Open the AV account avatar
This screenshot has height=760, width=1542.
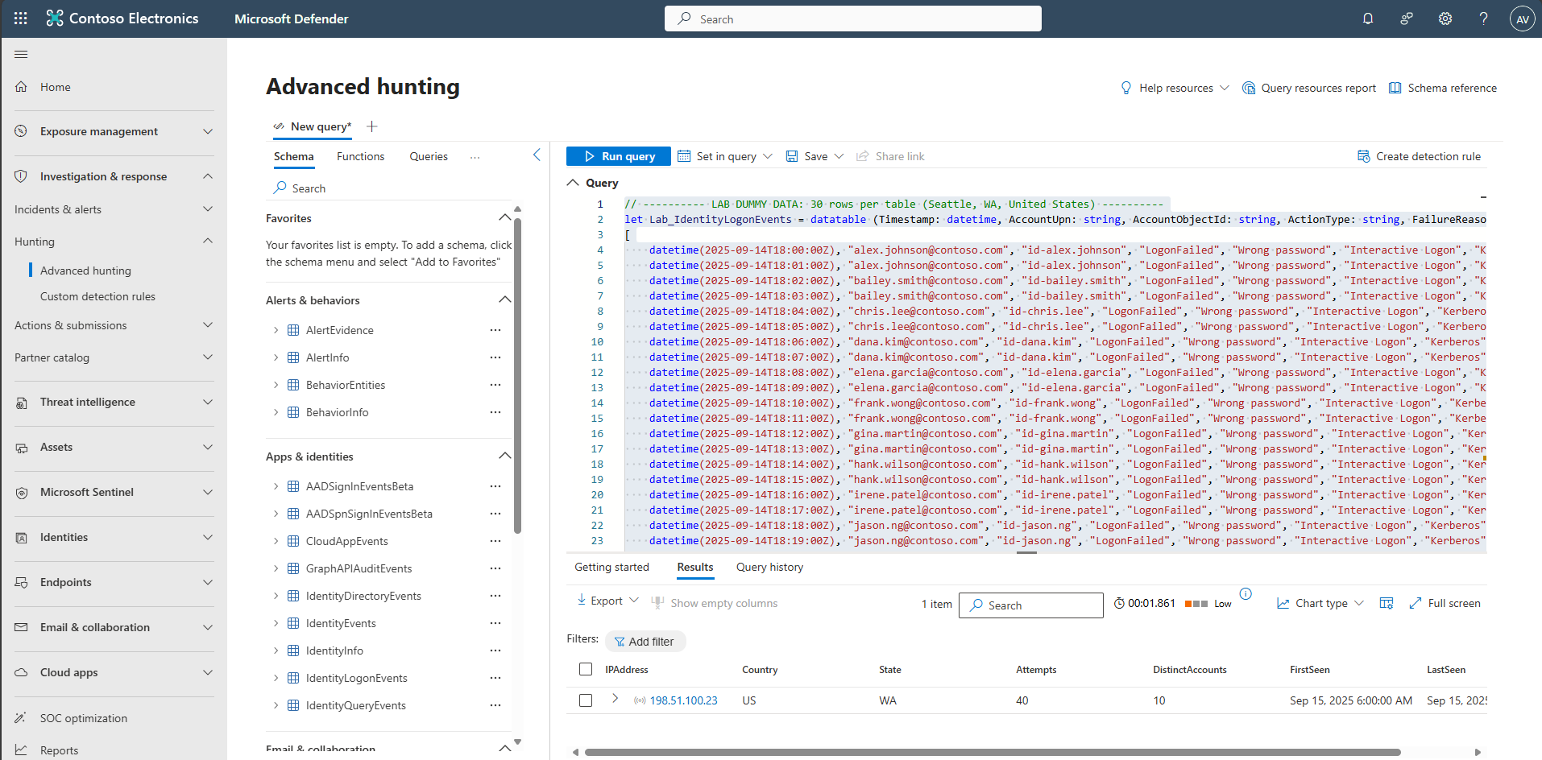[1522, 19]
